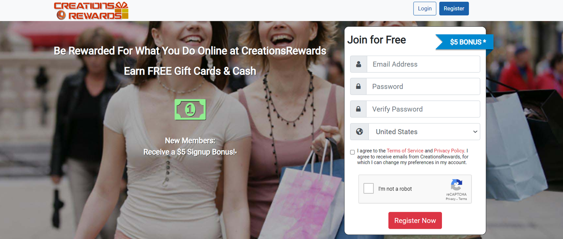Click the CreationsRewards logo
This screenshot has height=239, width=563.
pyautogui.click(x=91, y=11)
